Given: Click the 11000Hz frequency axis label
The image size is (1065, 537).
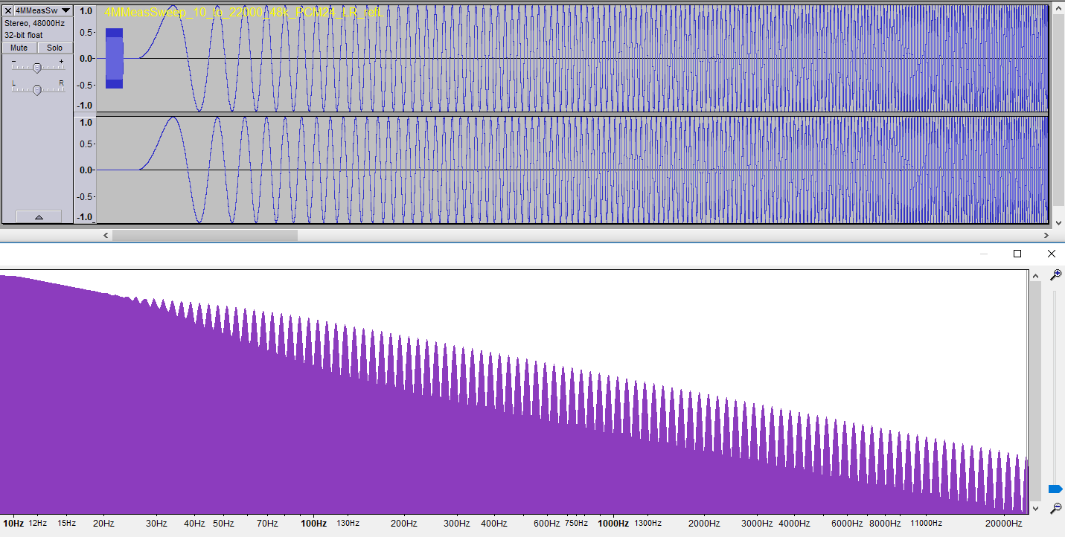Looking at the screenshot, I should pos(926,524).
